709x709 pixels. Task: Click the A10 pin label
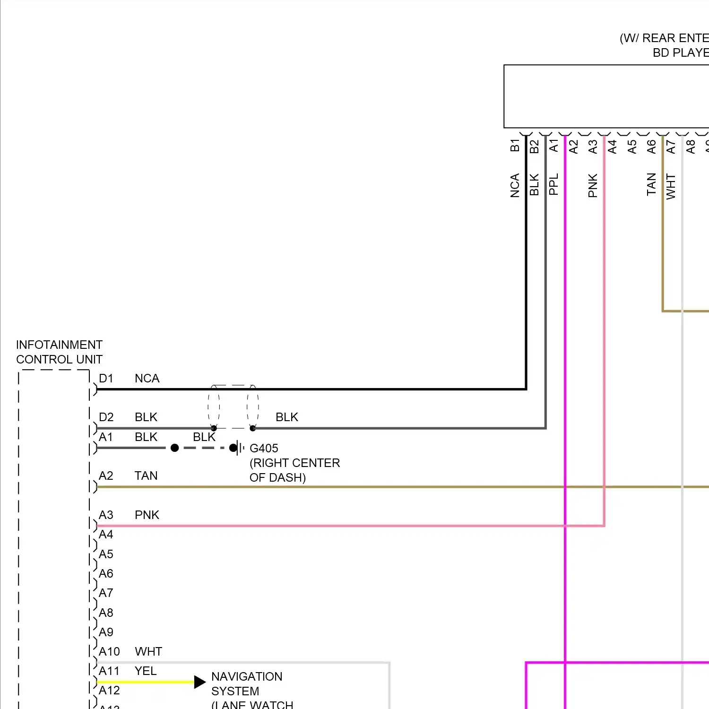click(109, 651)
